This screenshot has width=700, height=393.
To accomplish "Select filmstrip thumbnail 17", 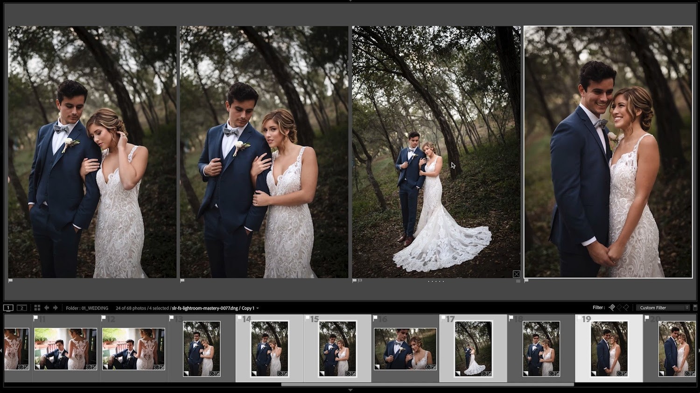I will pyautogui.click(x=473, y=349).
